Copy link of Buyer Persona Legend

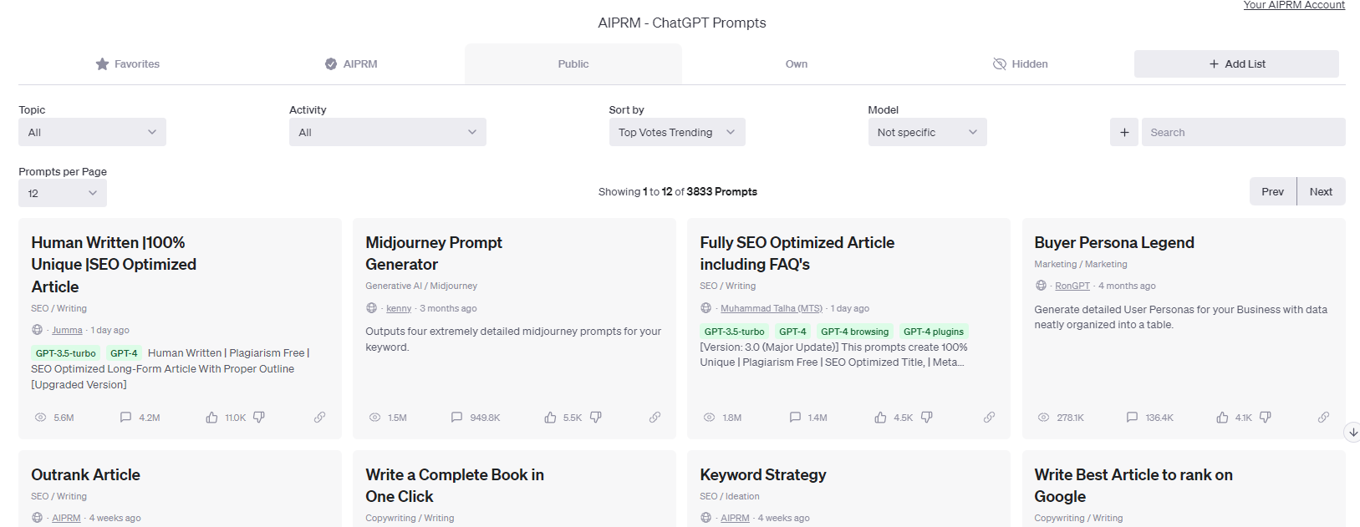(1323, 417)
